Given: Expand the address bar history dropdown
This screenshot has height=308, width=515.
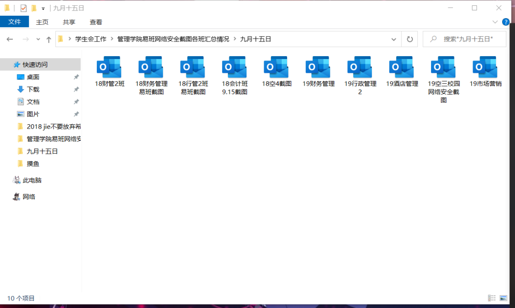Looking at the screenshot, I should (x=393, y=40).
